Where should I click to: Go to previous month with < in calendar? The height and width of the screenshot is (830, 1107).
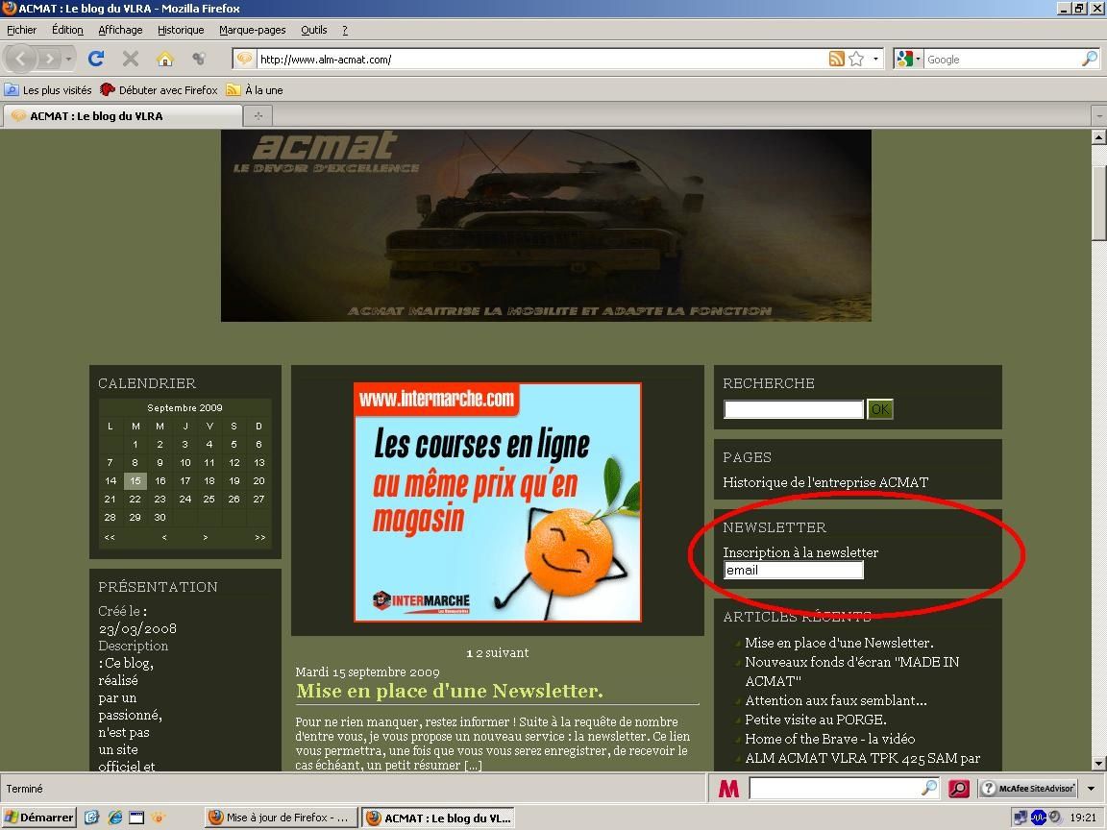coord(163,537)
